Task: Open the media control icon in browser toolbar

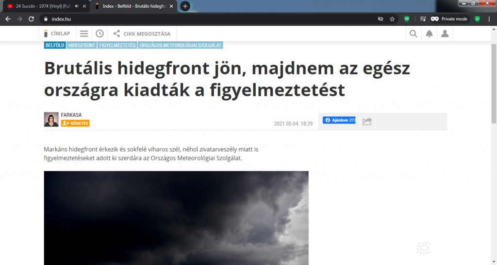Action: pos(423,19)
